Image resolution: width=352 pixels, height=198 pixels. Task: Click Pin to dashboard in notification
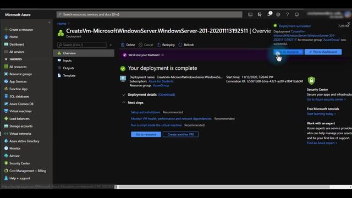[x=323, y=52]
